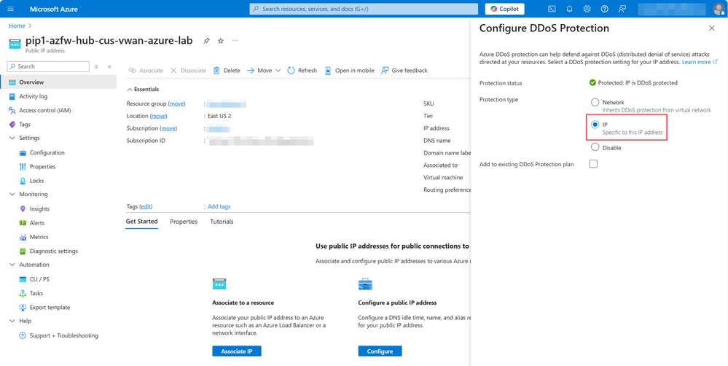This screenshot has width=728, height=366.
Task: Open Cloud Shell from the top bar
Action: pyautogui.click(x=552, y=9)
